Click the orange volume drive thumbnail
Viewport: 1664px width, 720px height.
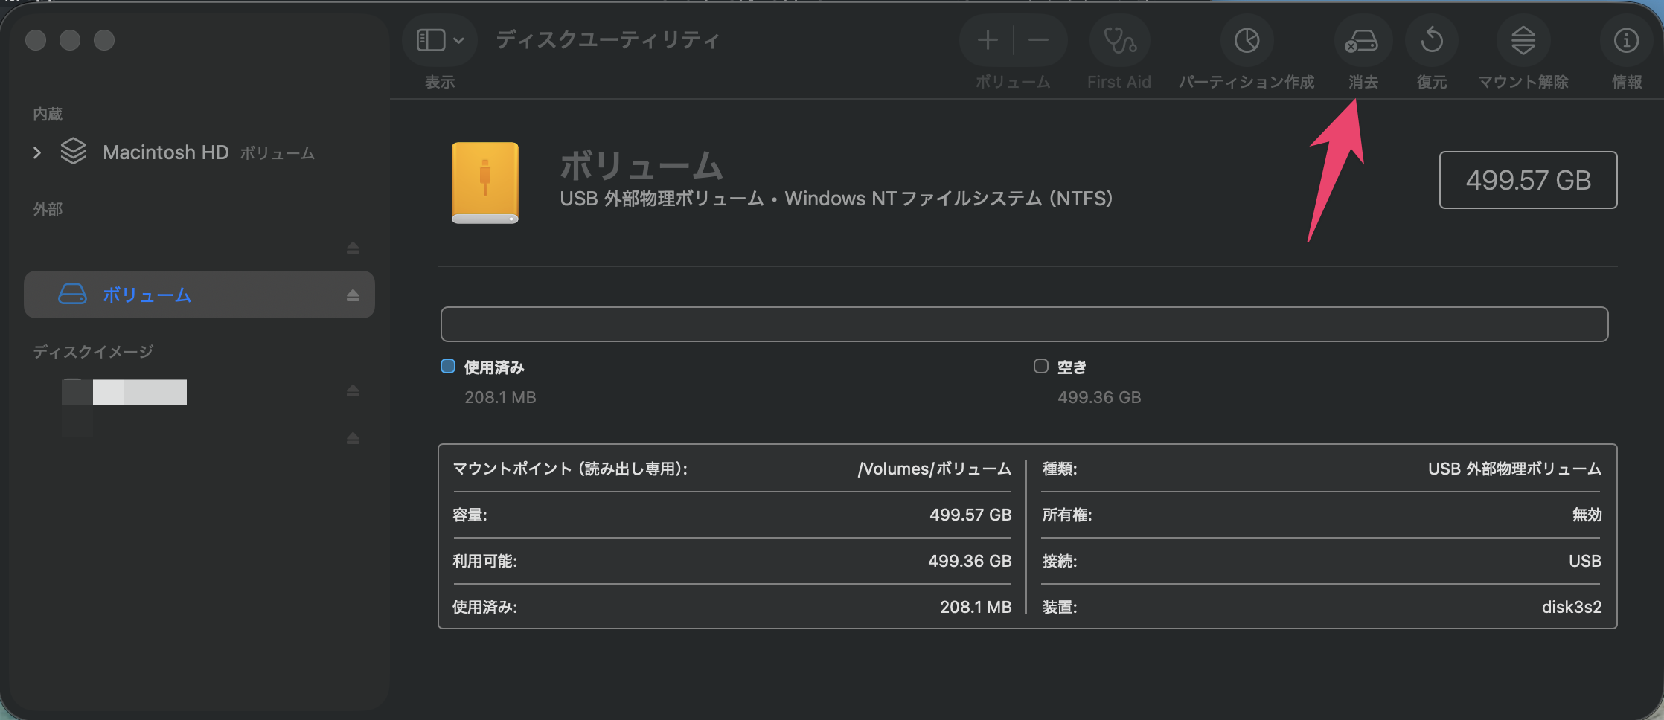484,183
